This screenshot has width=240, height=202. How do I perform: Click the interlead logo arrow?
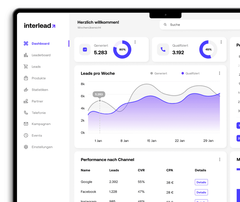click(x=54, y=26)
